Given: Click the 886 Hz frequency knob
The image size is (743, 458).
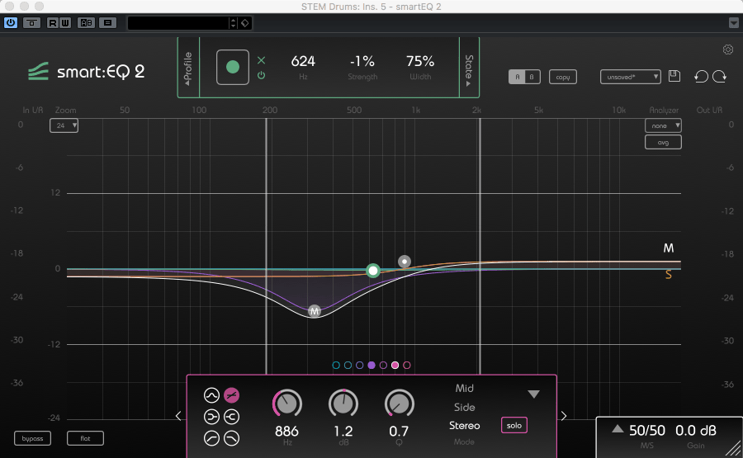Looking at the screenshot, I should pyautogui.click(x=287, y=404).
